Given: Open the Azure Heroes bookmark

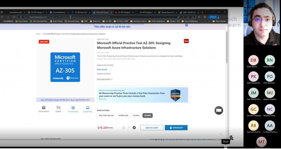Looking at the screenshot, I should click(21, 21).
